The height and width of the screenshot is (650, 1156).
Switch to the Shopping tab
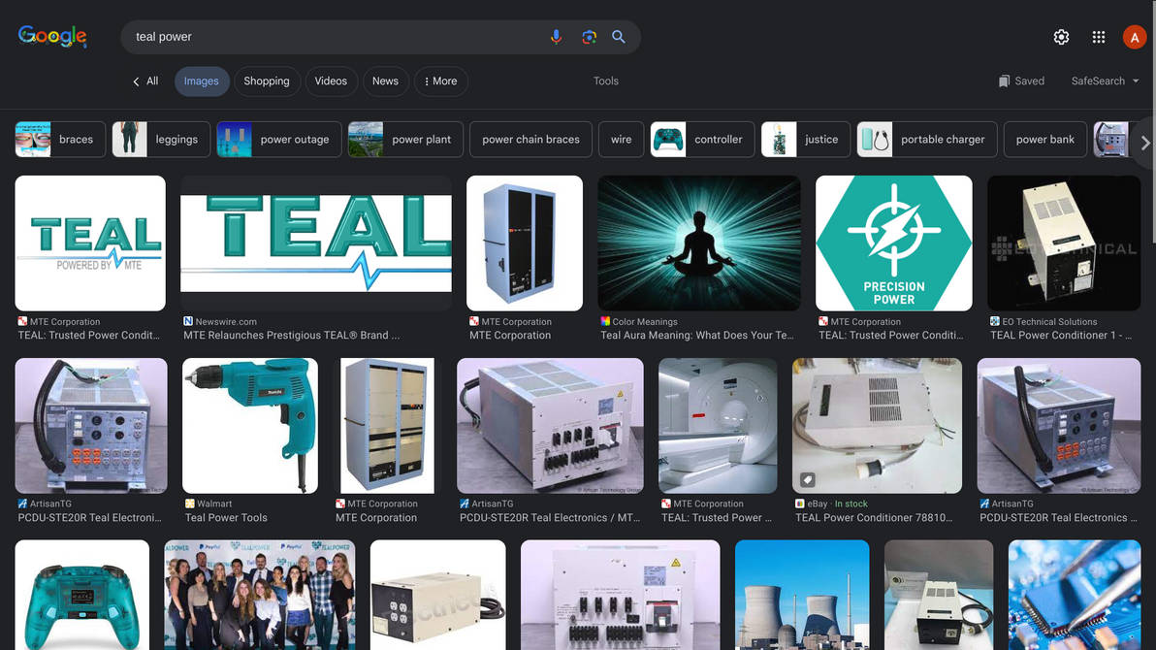267,81
